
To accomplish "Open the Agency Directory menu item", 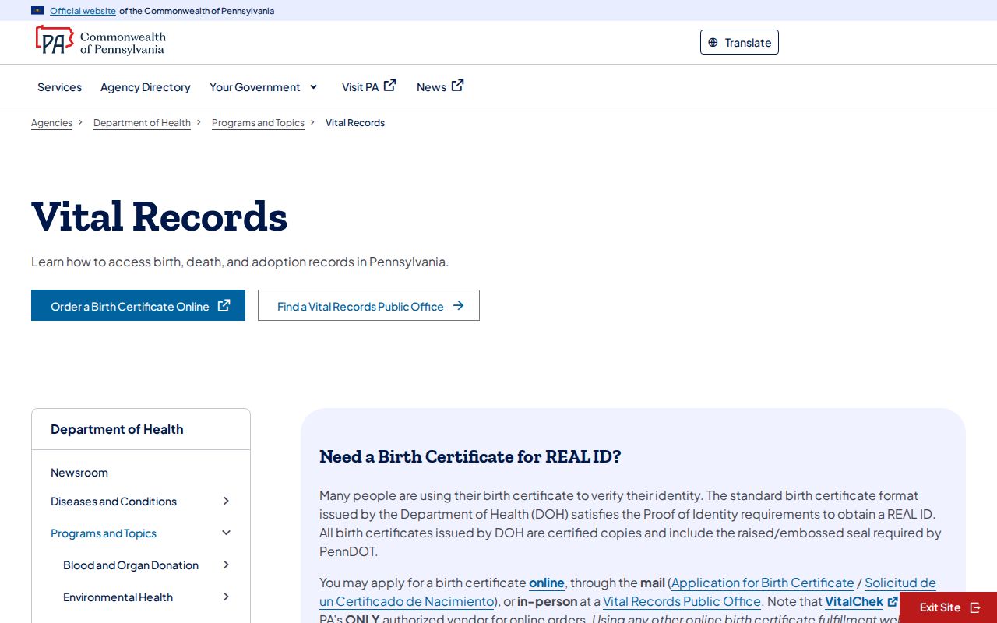I will point(146,87).
